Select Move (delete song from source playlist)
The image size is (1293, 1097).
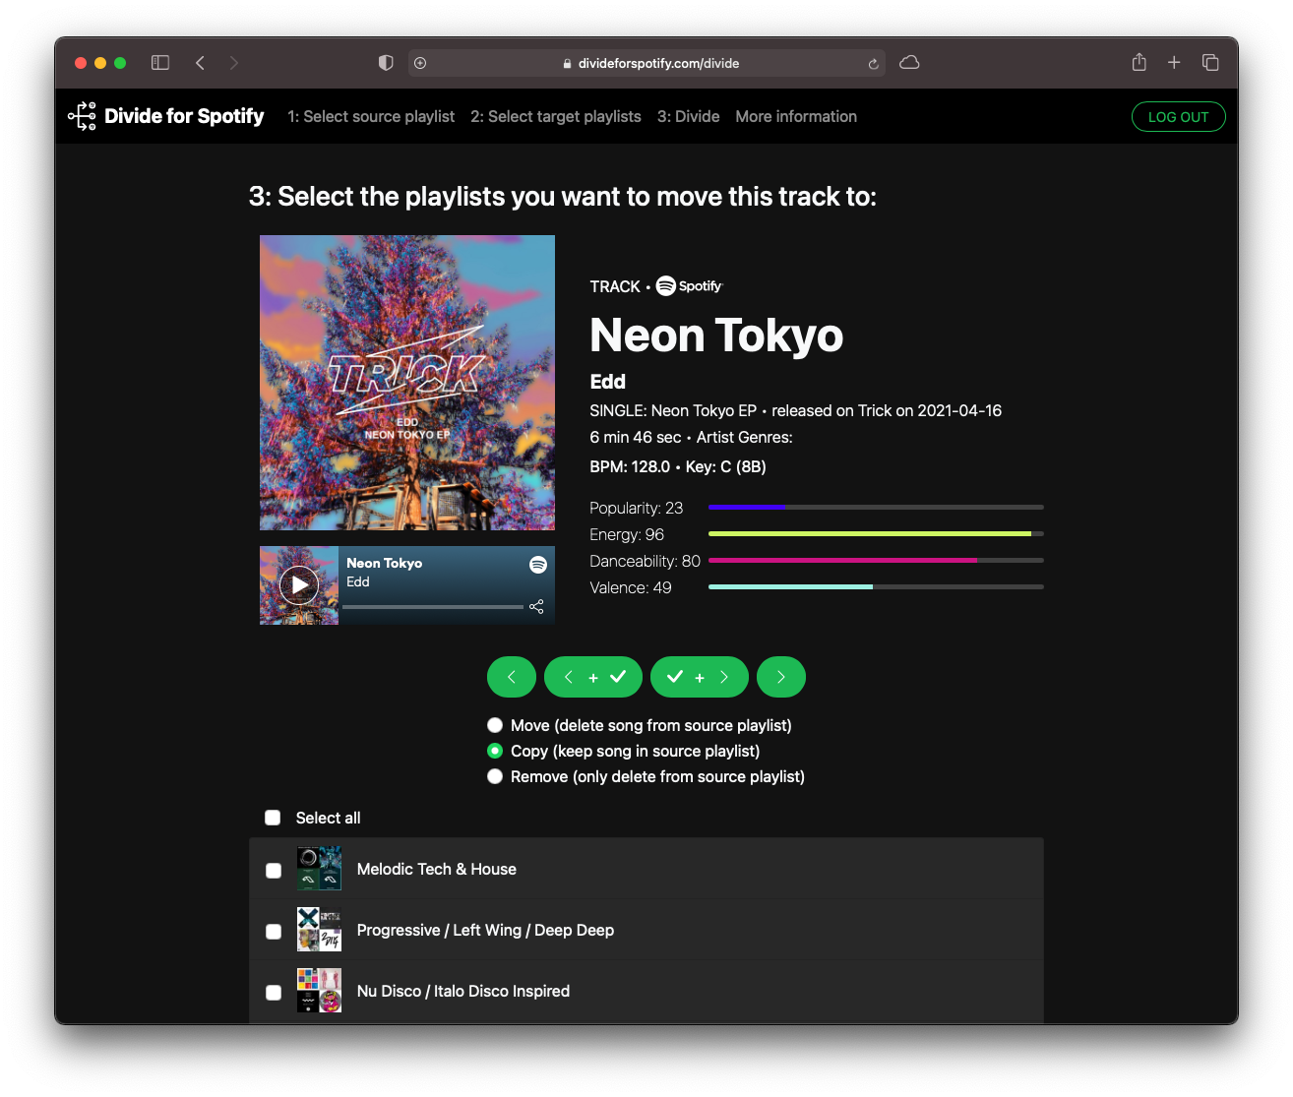coord(495,725)
